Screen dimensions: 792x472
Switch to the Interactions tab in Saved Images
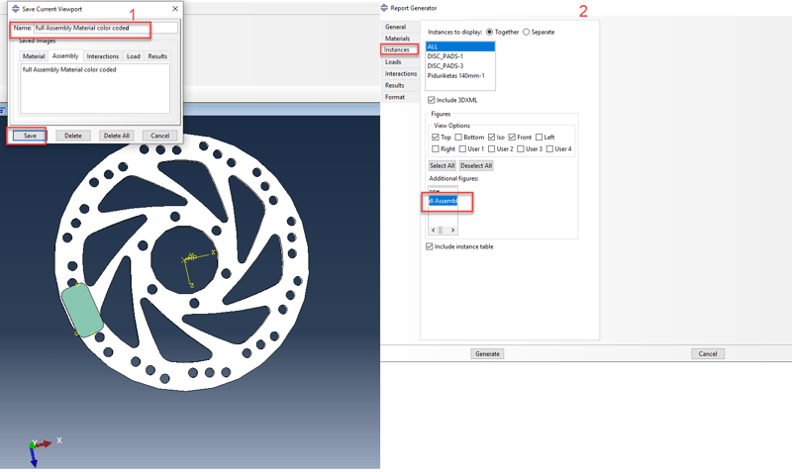pos(102,56)
